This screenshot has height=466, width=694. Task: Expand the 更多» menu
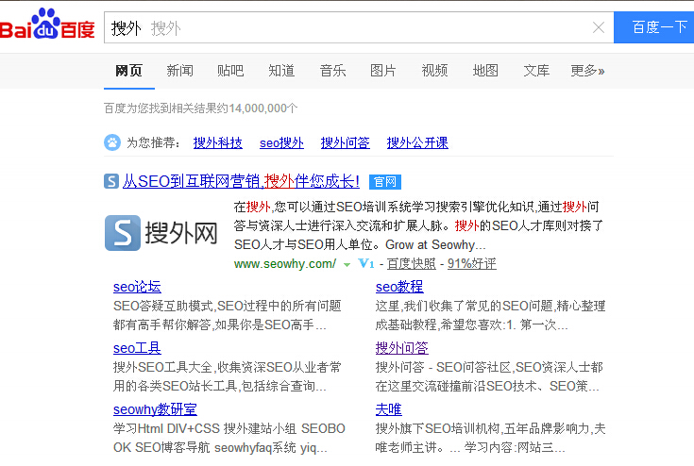point(587,71)
